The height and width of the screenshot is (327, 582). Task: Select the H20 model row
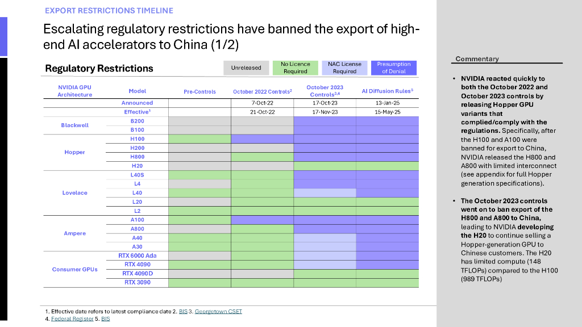[x=138, y=166]
